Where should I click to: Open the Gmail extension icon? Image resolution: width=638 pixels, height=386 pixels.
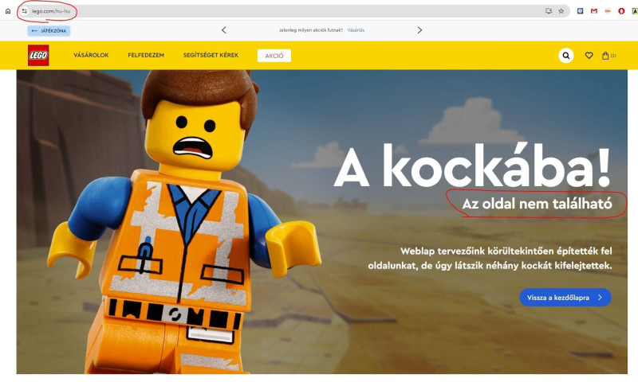[594, 11]
